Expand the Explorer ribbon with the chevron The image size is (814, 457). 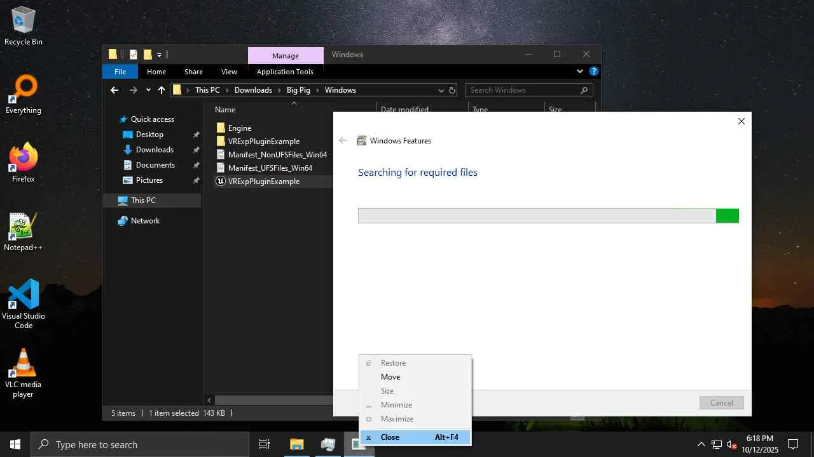[580, 72]
